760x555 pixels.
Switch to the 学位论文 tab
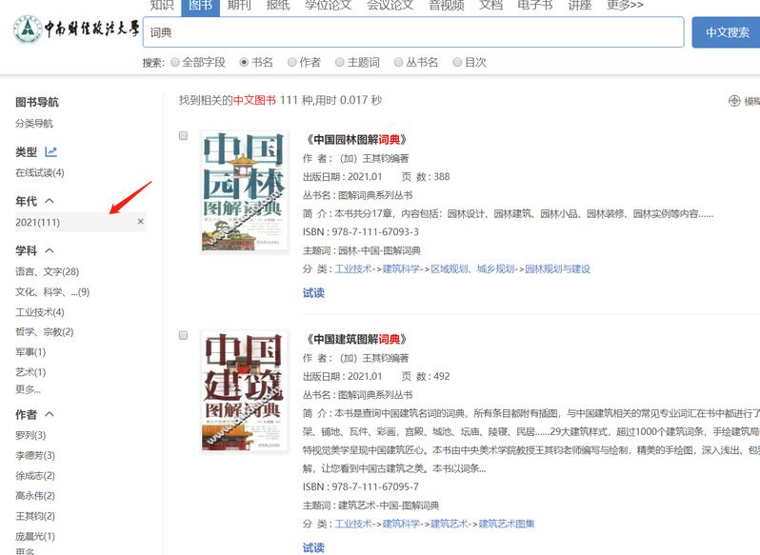coord(329,6)
